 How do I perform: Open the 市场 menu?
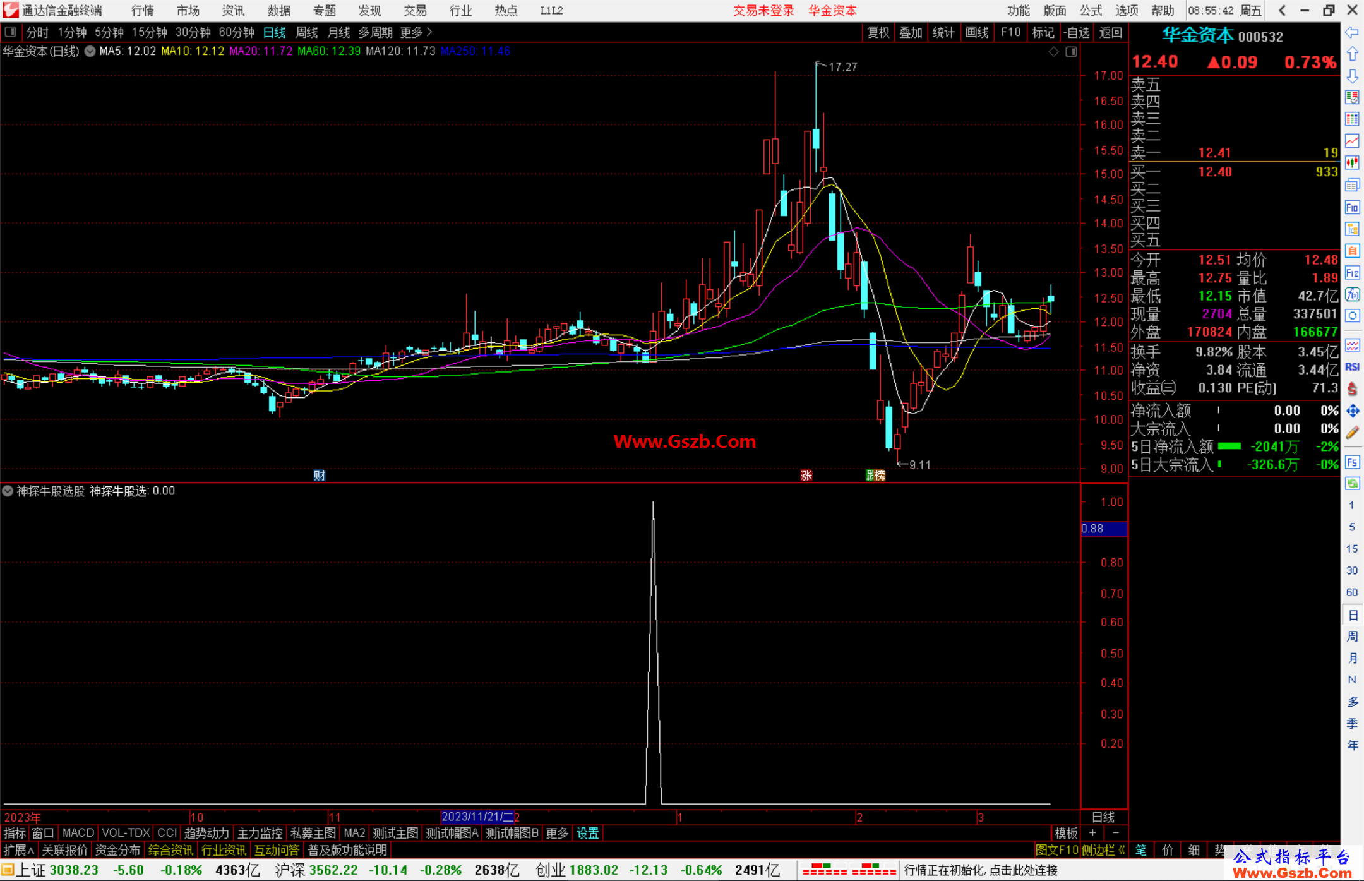point(188,11)
